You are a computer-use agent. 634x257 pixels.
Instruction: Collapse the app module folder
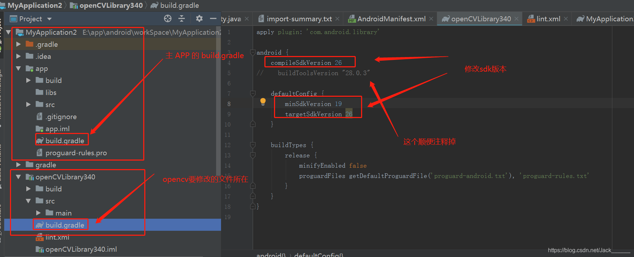pos(18,68)
